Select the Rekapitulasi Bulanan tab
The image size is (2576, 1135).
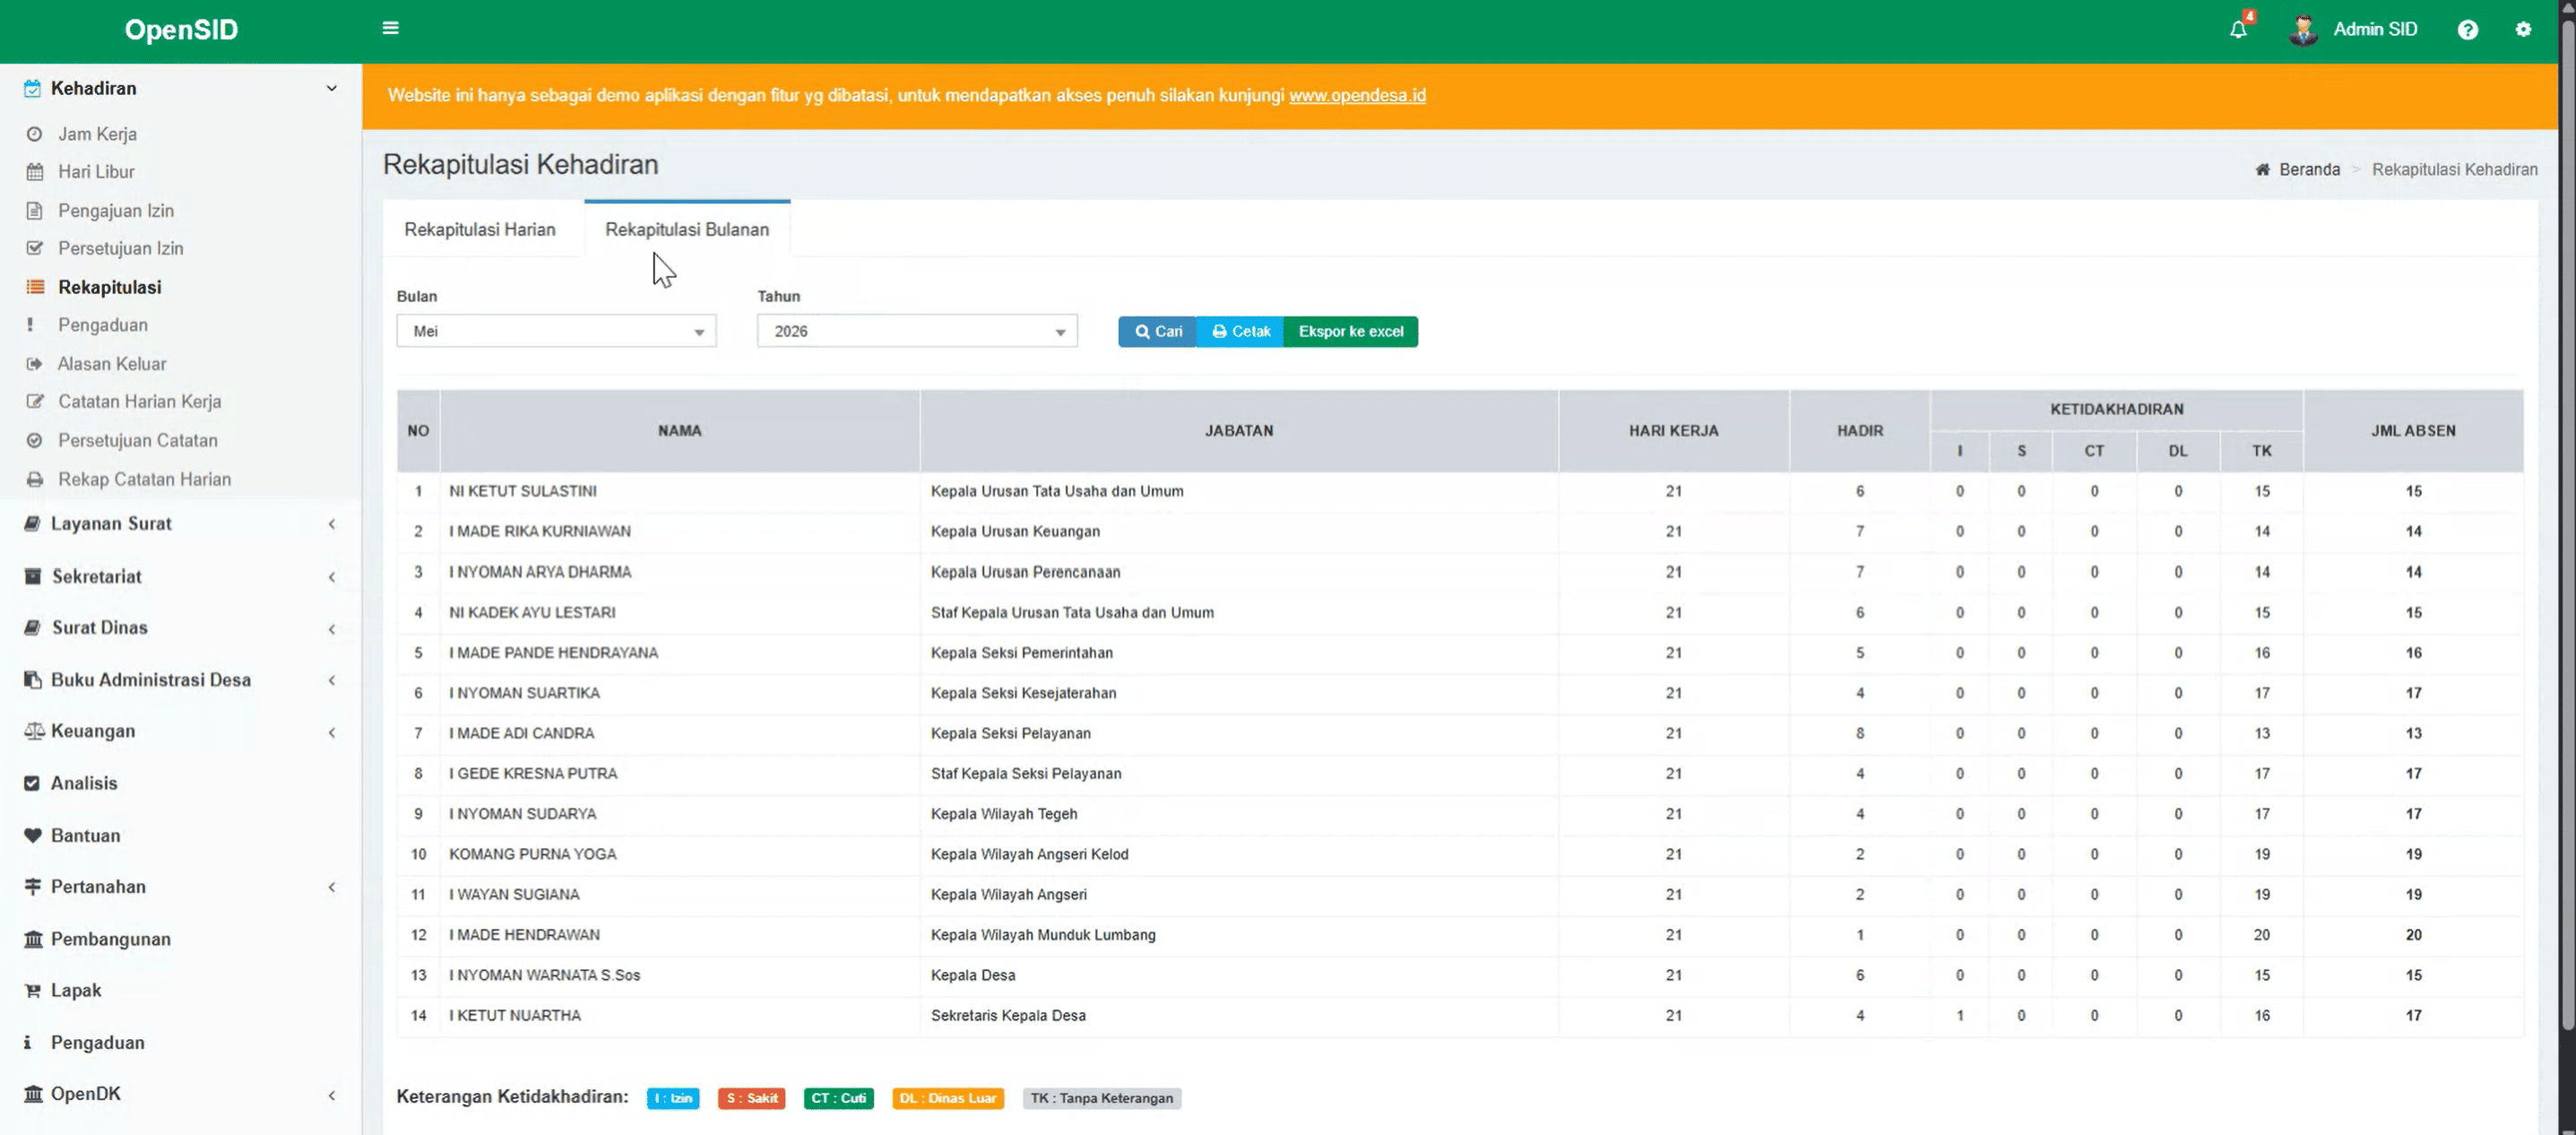[687, 229]
